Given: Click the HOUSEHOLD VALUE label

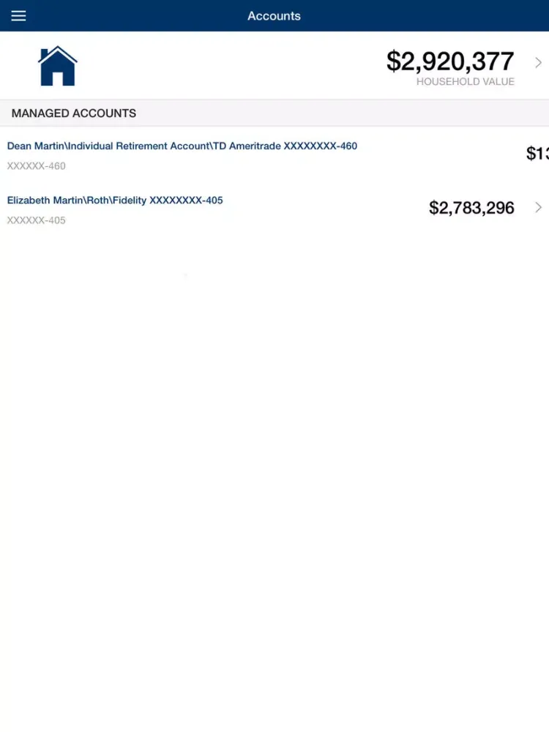Looking at the screenshot, I should pyautogui.click(x=466, y=82).
